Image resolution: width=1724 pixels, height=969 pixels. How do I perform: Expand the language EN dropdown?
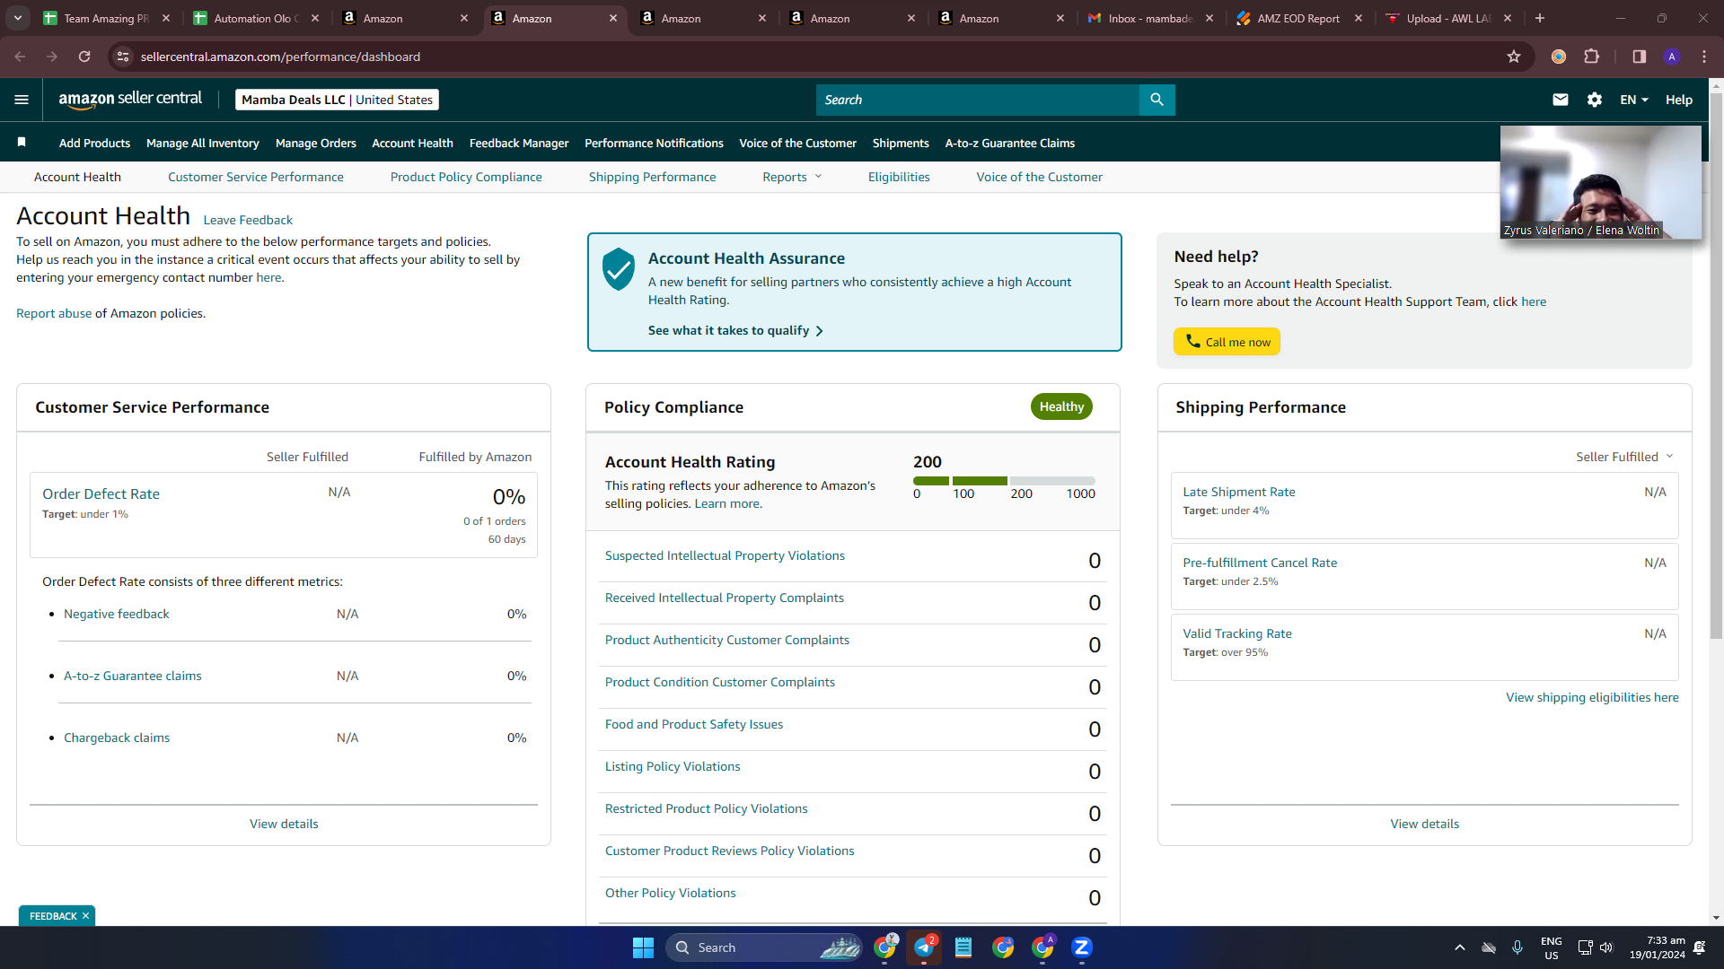coord(1634,100)
